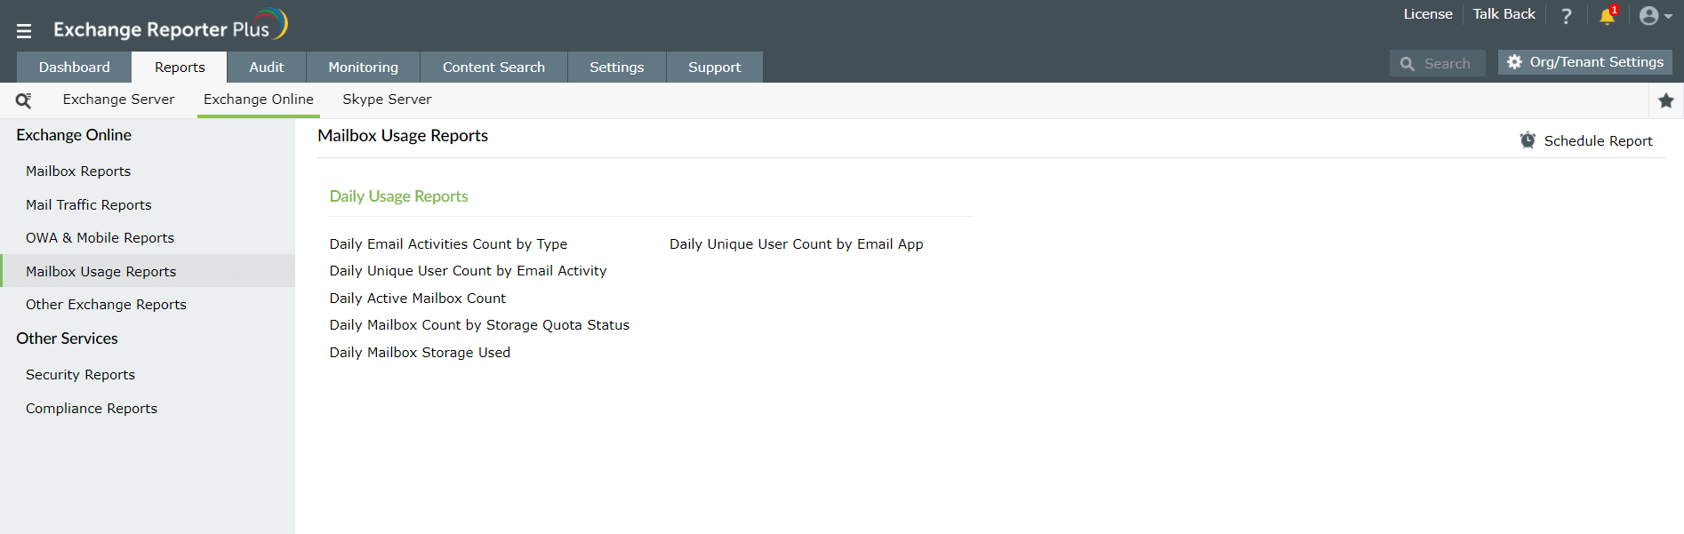This screenshot has height=534, width=1684.
Task: Open Daily Email Activities Count by Type
Action: [x=448, y=244]
